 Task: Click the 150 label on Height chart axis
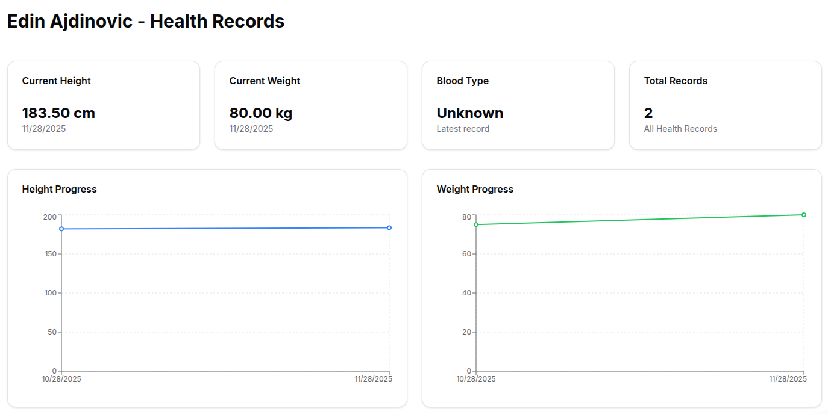coord(50,254)
